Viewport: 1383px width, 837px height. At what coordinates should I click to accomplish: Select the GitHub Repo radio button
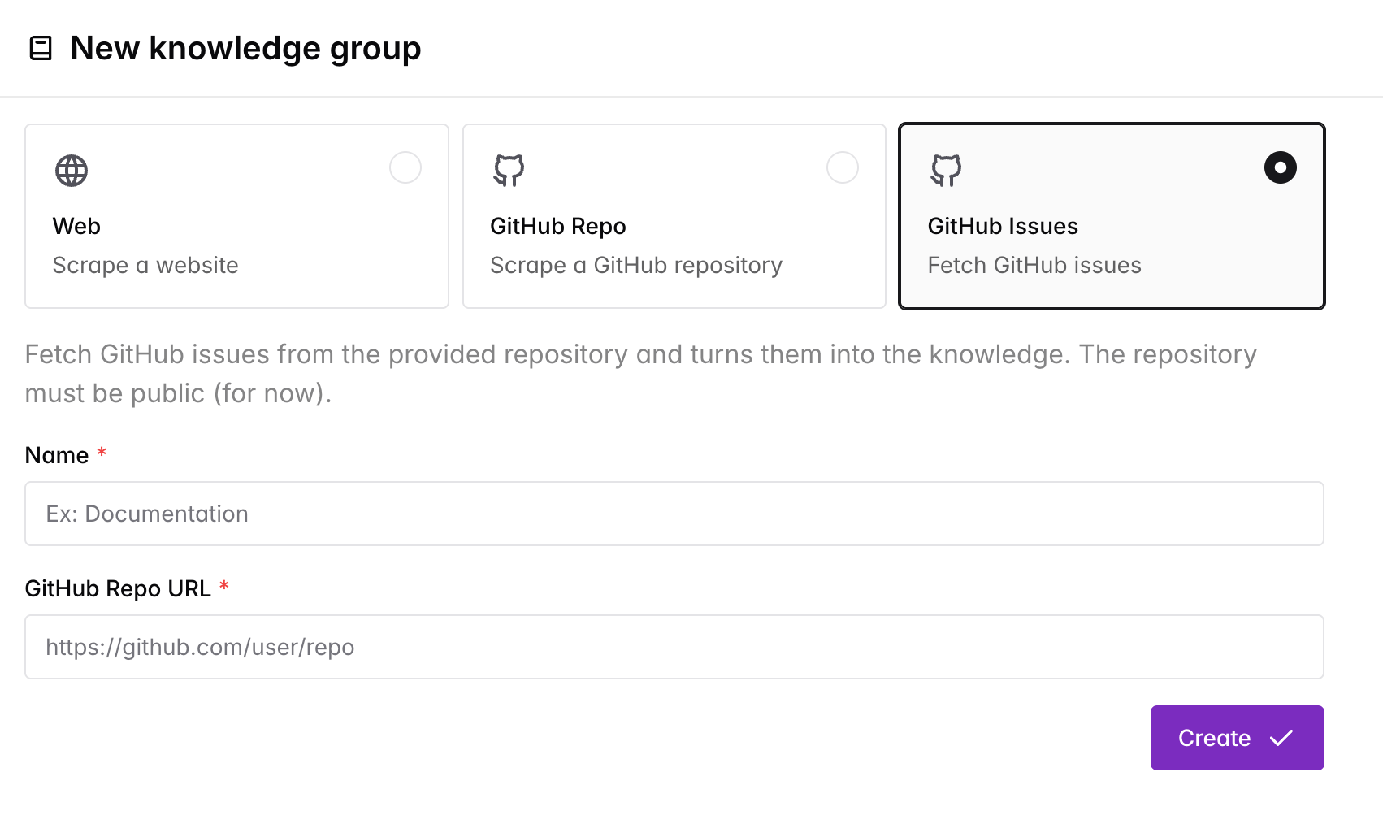click(843, 167)
